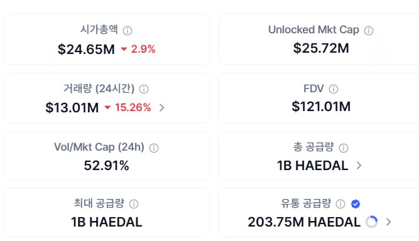Select the 52.91% Vol/Mkt Cap card
Screen dimensions: 419x241
click(x=107, y=156)
